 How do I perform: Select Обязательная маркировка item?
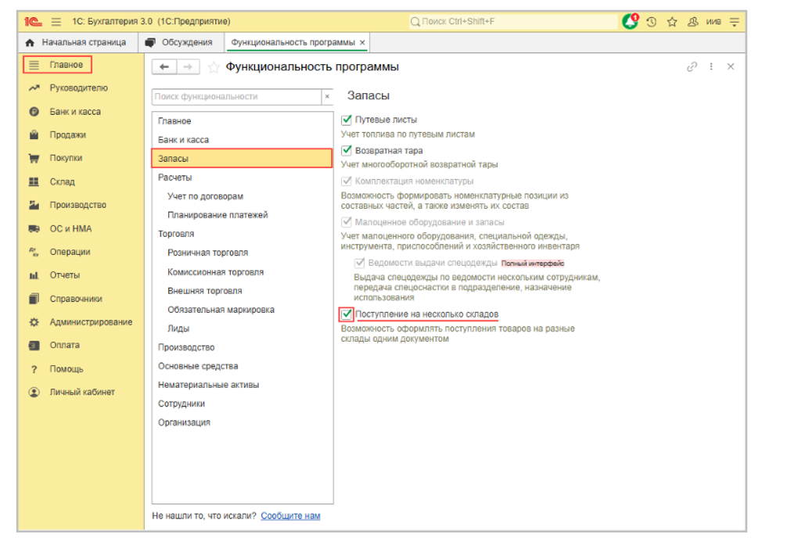click(242, 310)
